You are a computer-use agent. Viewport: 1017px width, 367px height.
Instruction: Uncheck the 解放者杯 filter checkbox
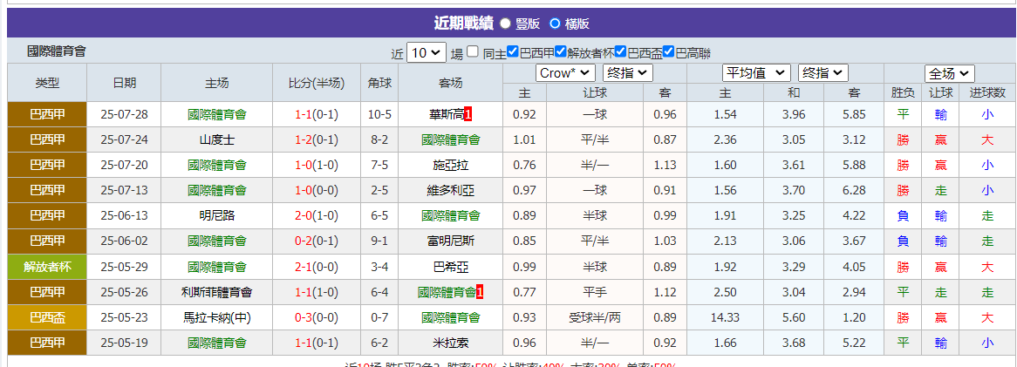tap(561, 52)
